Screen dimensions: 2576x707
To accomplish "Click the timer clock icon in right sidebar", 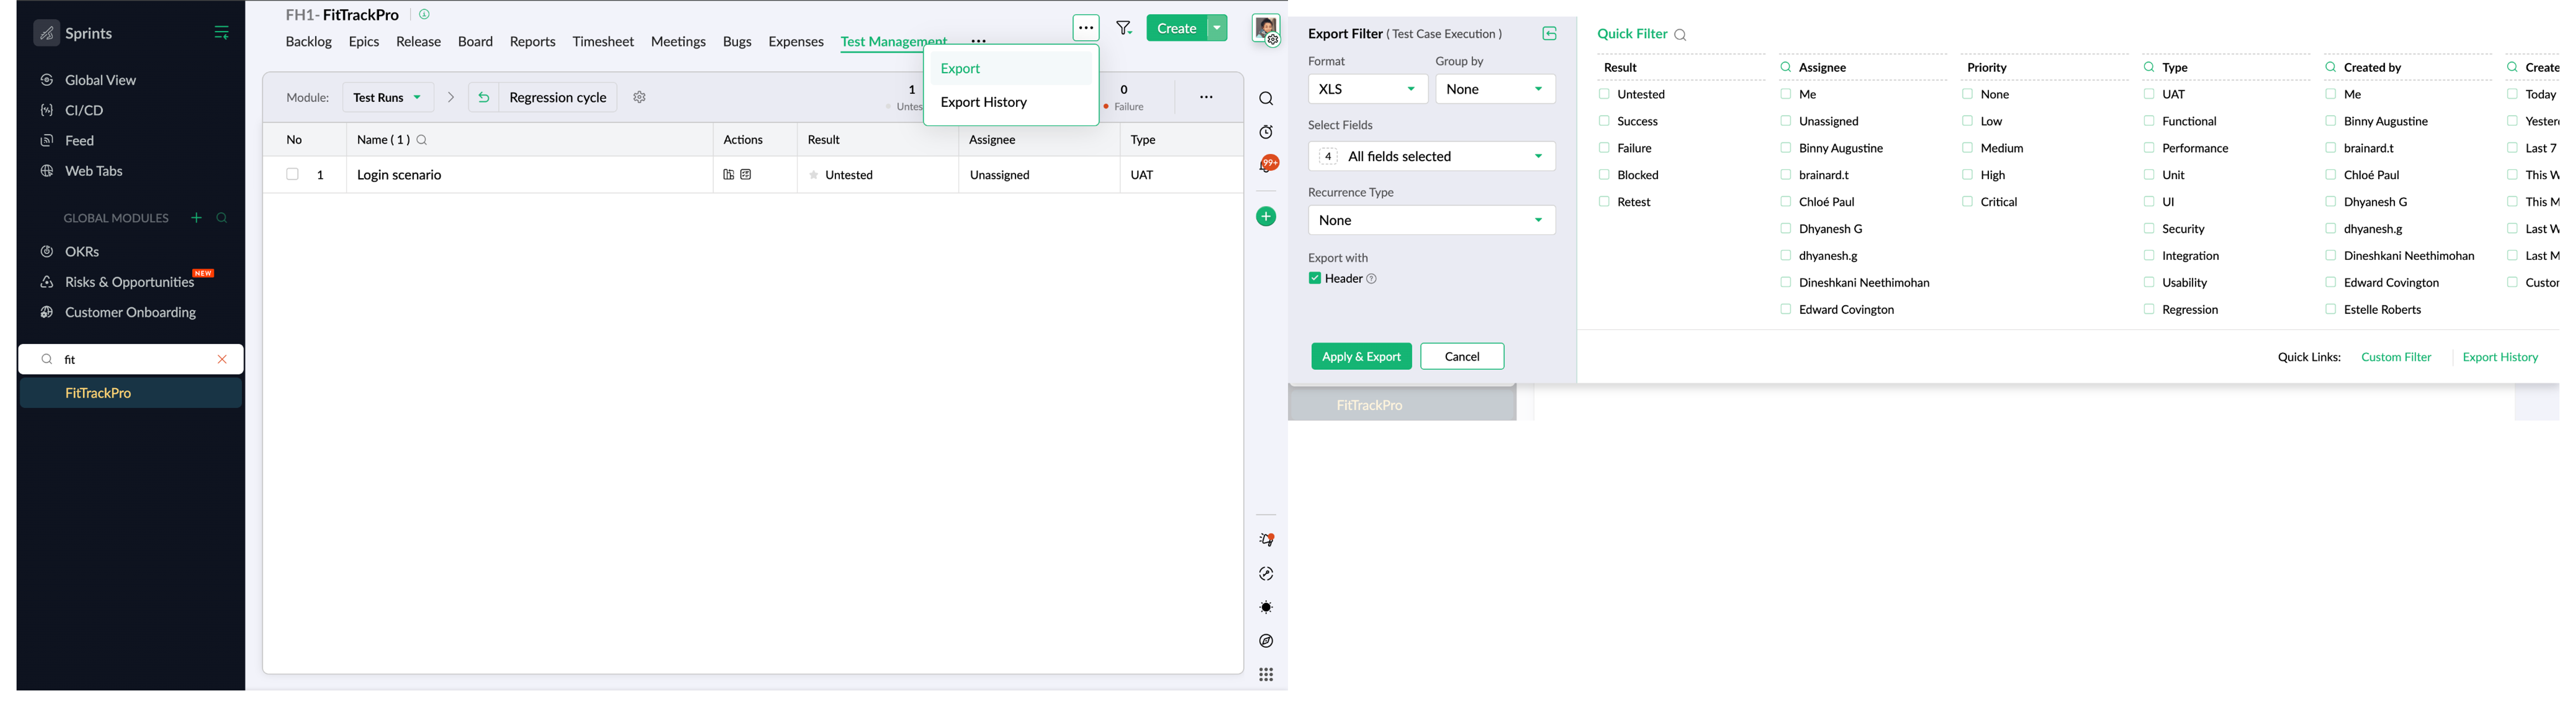I will click(1266, 132).
